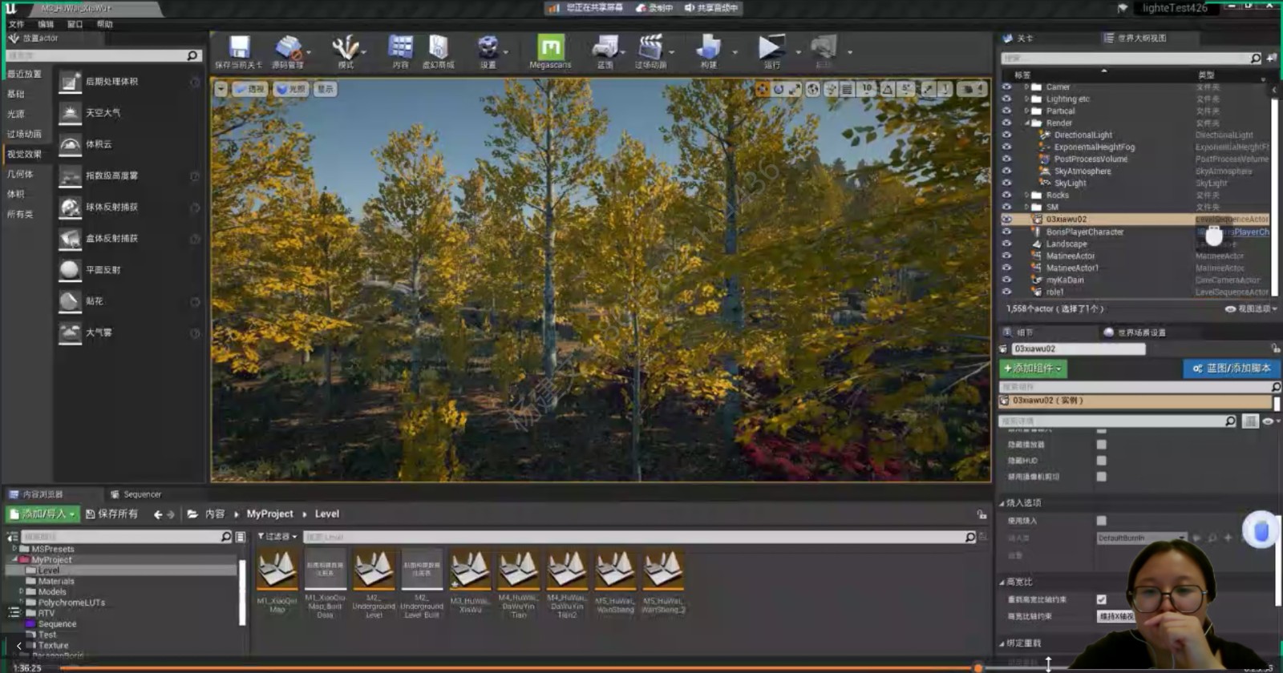The width and height of the screenshot is (1283, 673).
Task: Click the Play toolbar icon
Action: (x=772, y=48)
